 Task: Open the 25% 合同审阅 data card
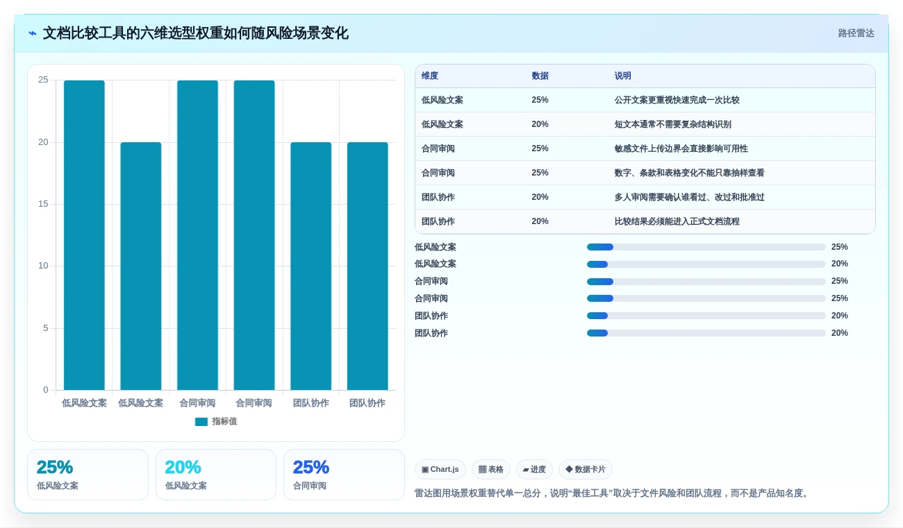point(344,475)
